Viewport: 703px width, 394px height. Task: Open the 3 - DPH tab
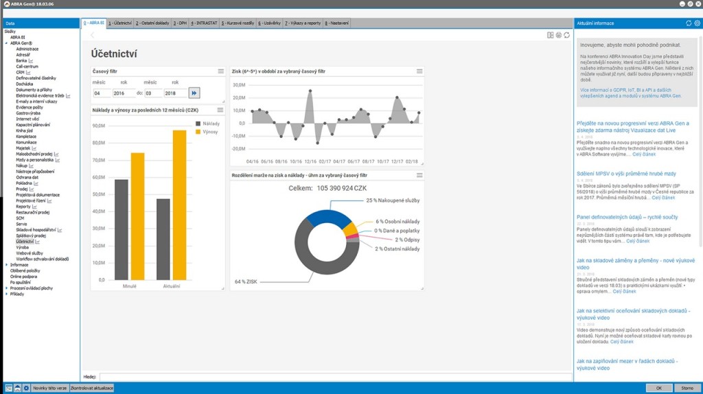180,23
